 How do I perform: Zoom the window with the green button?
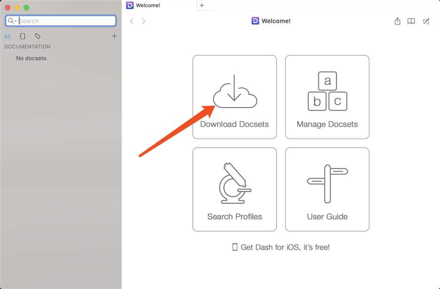26,8
